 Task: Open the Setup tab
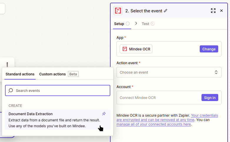coord(122,24)
